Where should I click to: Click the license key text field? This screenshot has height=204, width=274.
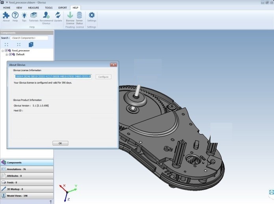click(x=53, y=77)
